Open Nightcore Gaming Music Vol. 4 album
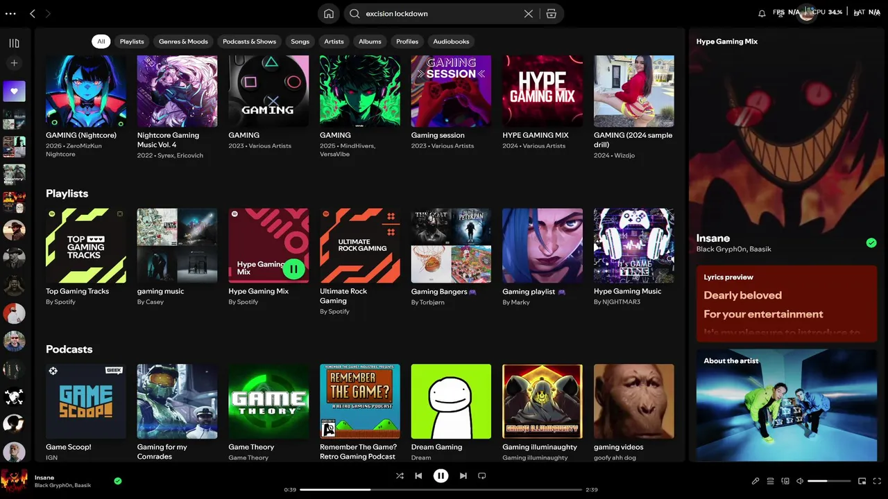888x499 pixels. coord(177,91)
